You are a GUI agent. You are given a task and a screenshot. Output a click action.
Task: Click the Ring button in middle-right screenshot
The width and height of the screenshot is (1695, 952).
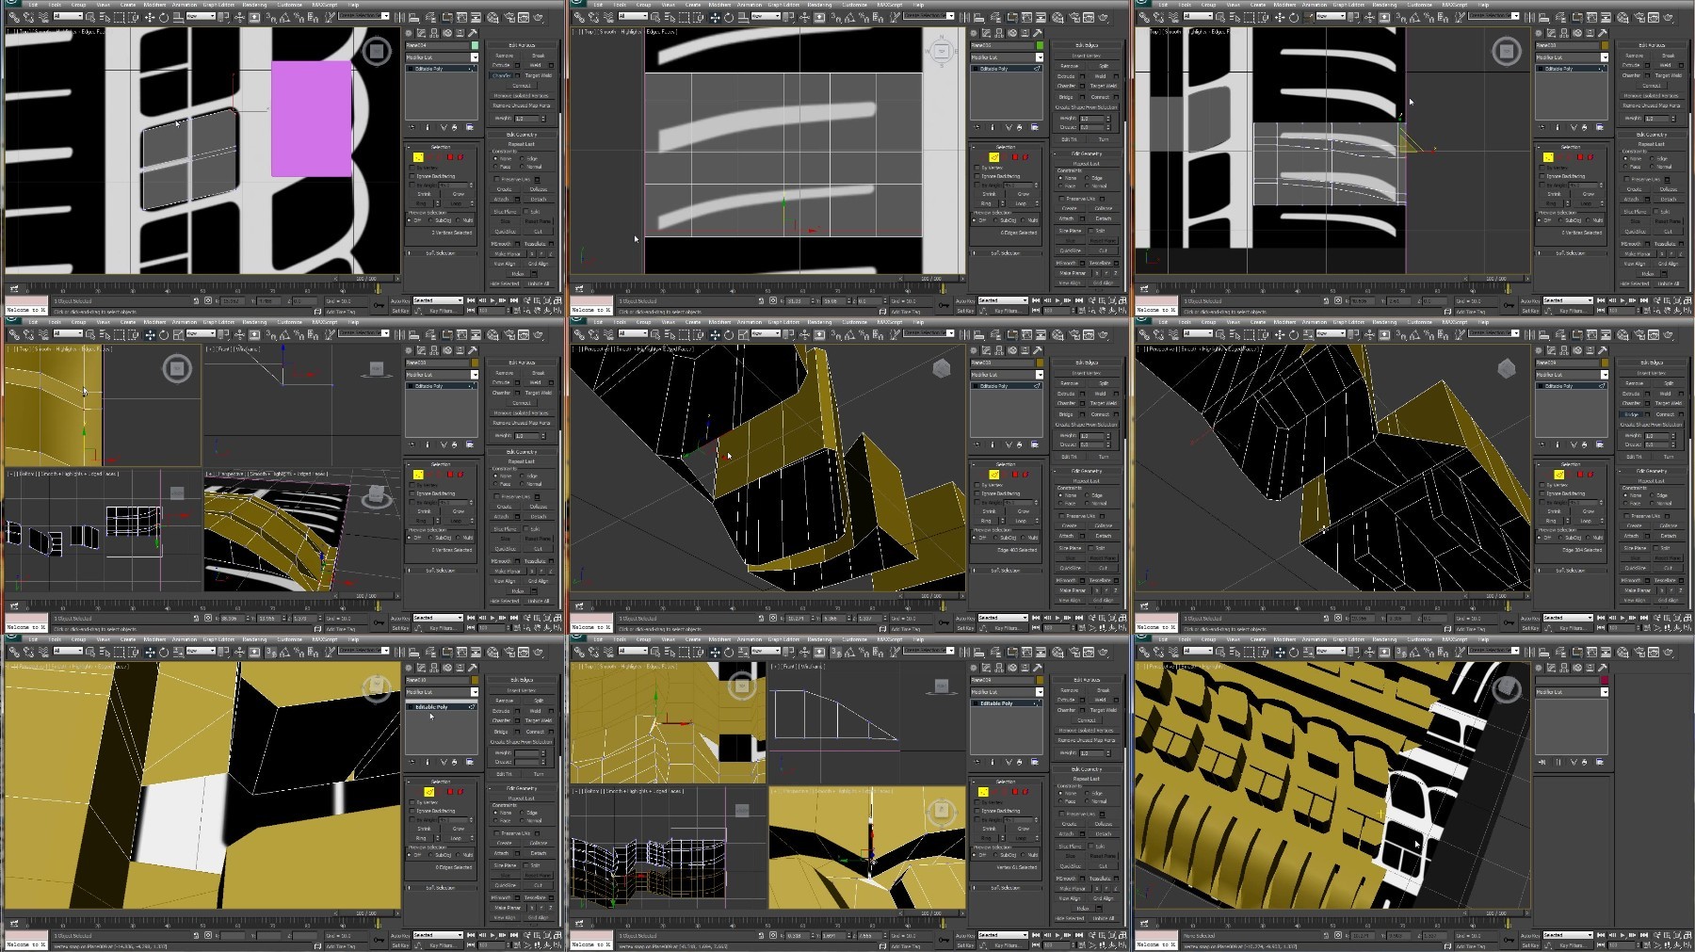1551,521
